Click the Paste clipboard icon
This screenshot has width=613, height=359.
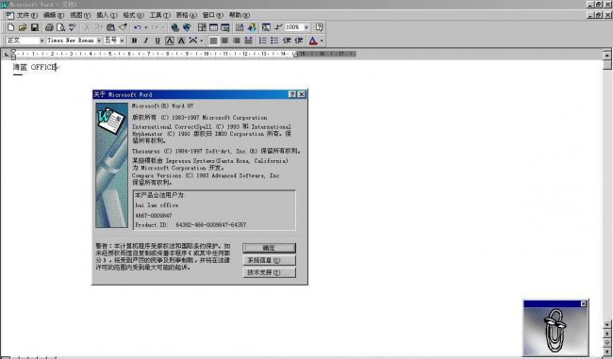pos(110,27)
